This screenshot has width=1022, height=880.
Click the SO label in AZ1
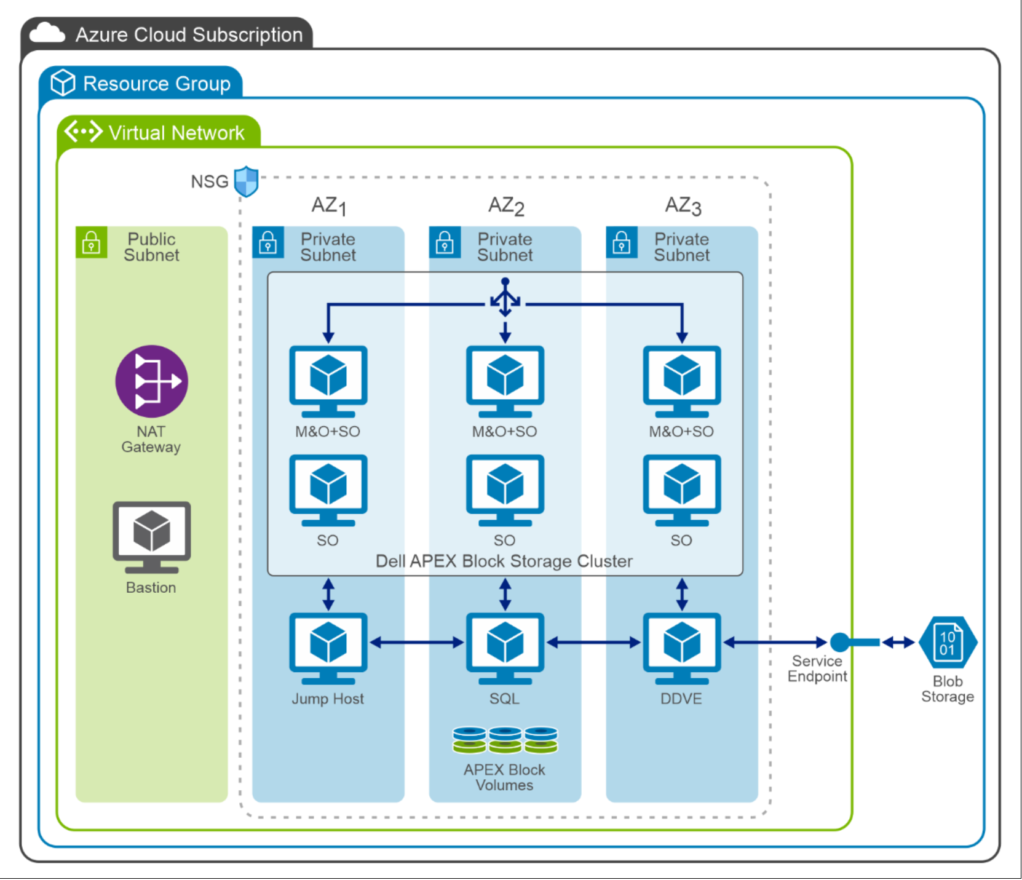(328, 540)
